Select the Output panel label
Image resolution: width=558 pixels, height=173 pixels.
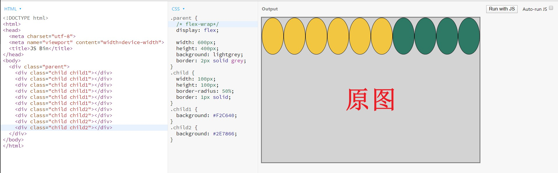(x=270, y=9)
